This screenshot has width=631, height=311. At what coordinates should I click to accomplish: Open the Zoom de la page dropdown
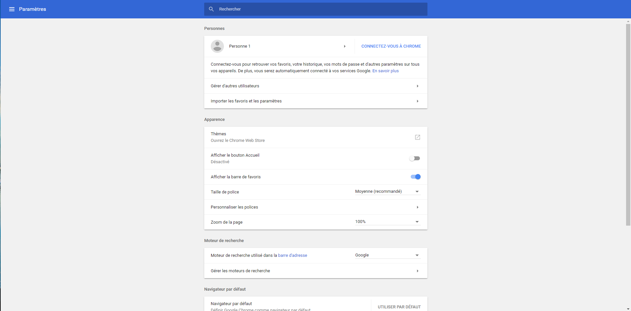coord(388,222)
